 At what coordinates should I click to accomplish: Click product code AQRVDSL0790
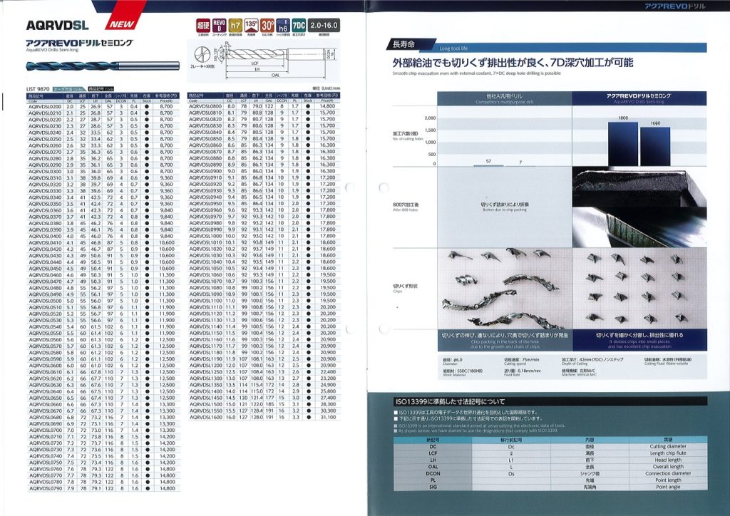point(45,488)
